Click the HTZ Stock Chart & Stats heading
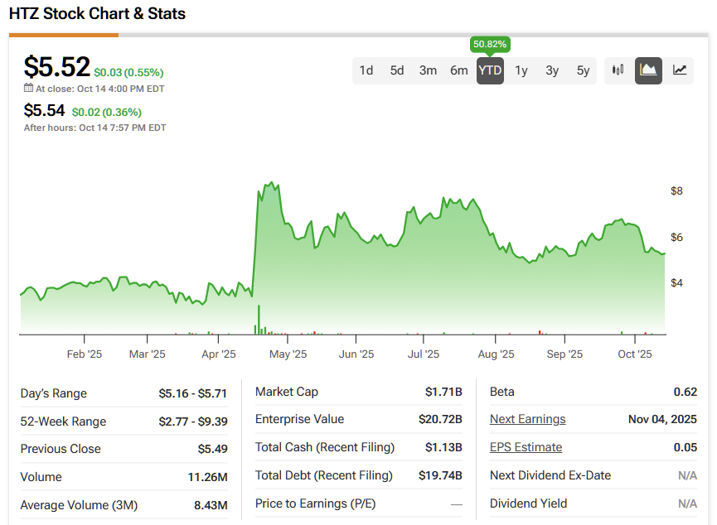717x525 pixels. click(x=97, y=13)
